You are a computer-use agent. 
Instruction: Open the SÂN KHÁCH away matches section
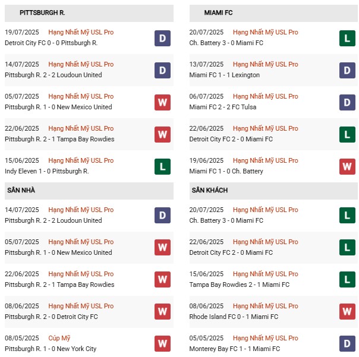pos(210,190)
